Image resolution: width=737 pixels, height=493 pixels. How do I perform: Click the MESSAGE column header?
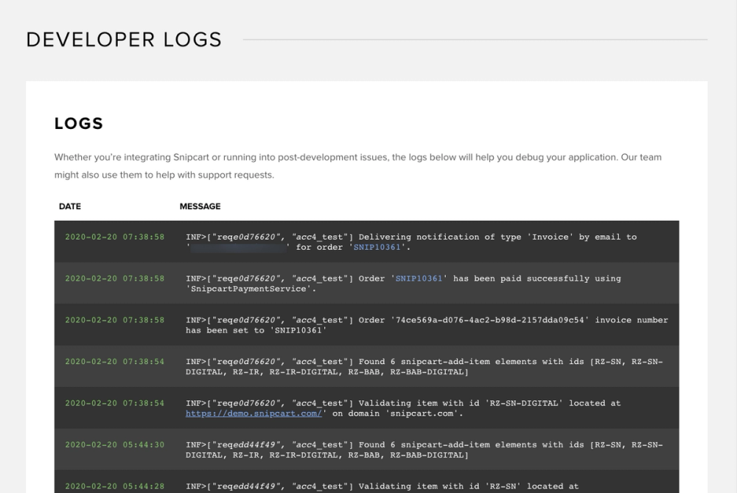click(200, 206)
